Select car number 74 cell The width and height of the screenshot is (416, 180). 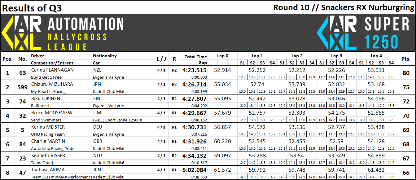(x=23, y=102)
